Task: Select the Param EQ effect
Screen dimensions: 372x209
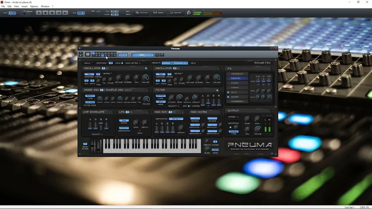Action: [x=237, y=78]
